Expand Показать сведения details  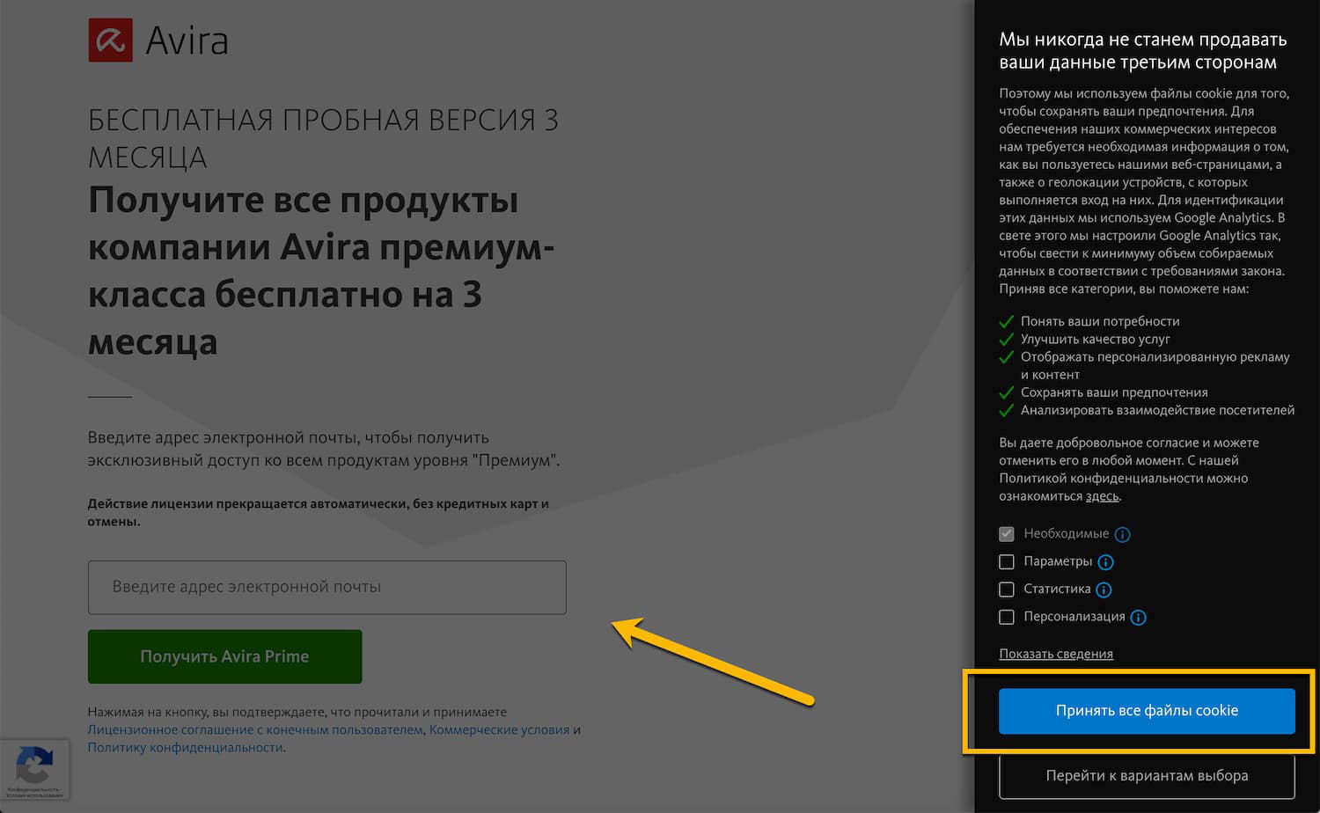(1056, 654)
